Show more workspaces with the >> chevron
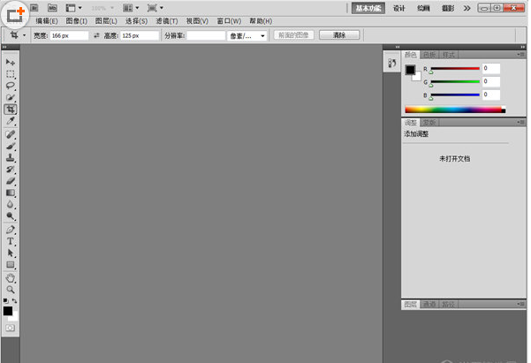Screen dimensions: 531x363 467,8
